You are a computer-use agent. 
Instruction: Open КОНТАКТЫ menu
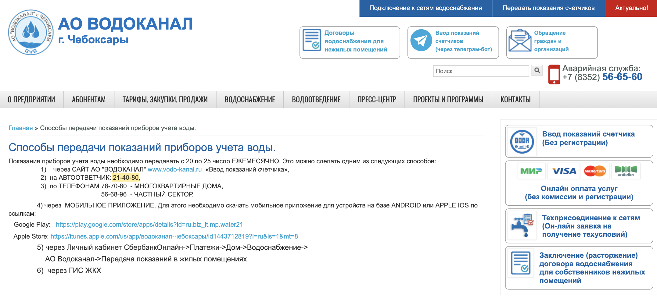click(x=515, y=100)
